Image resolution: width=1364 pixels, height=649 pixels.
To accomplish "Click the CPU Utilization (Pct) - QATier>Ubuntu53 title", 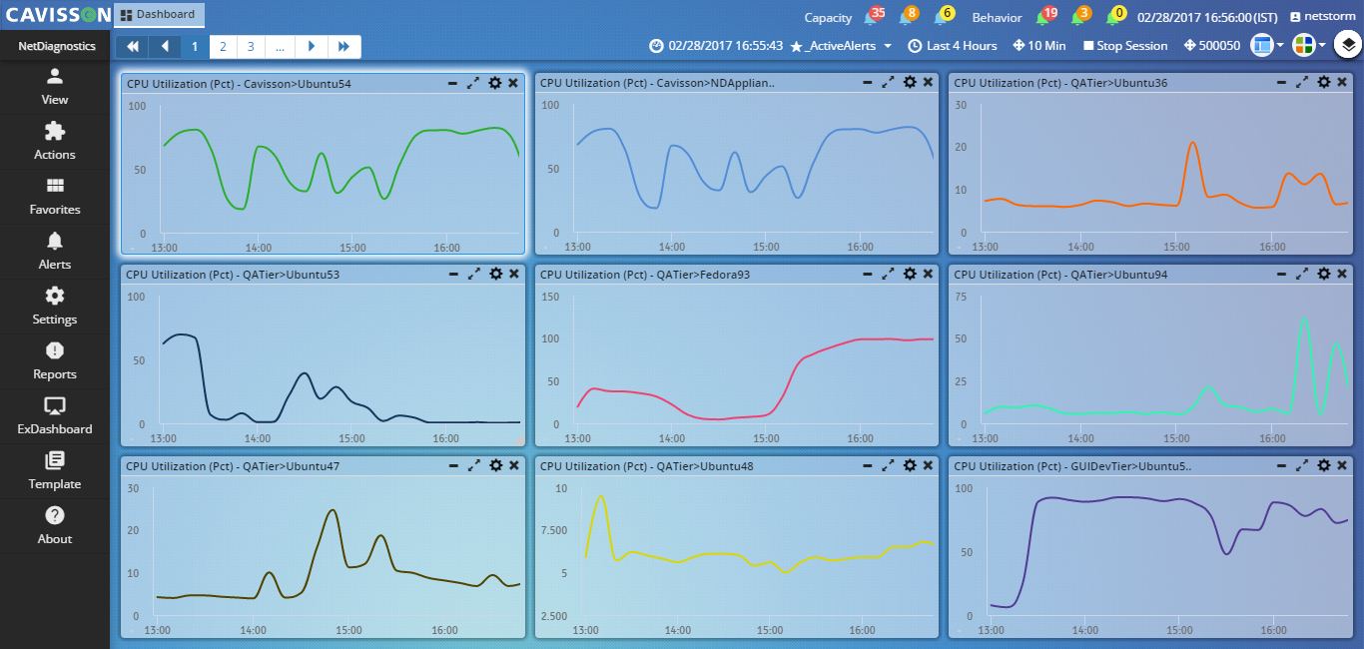I will [x=234, y=275].
